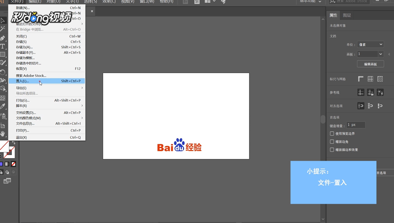Image resolution: width=394 pixels, height=223 pixels.
Task: Click the arrange documents layout icon
Action: point(208,2)
